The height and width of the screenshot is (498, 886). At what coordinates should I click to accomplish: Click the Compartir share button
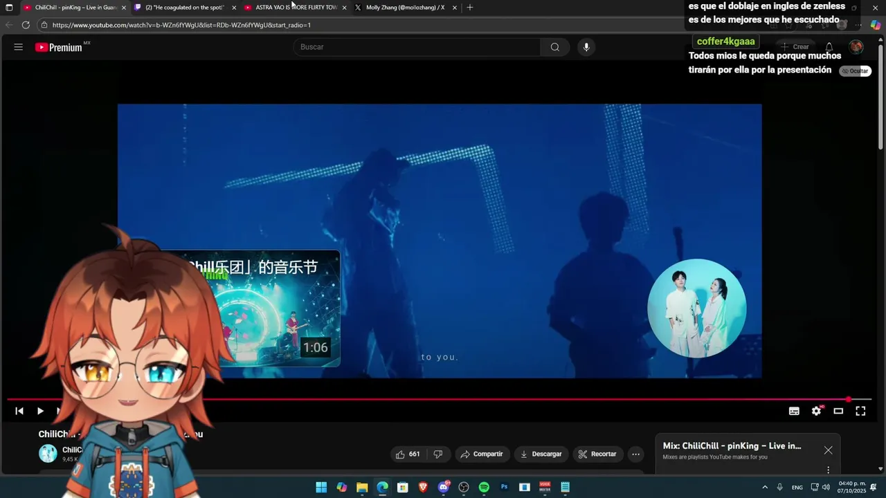(x=482, y=454)
